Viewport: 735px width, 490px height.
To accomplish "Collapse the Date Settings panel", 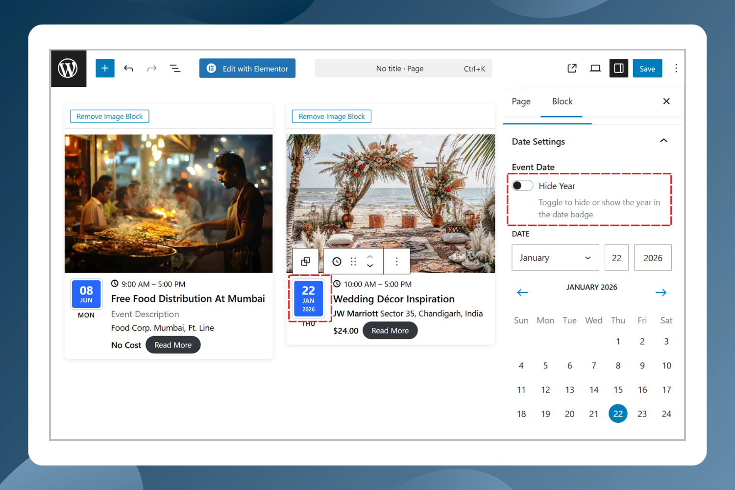I will click(x=663, y=141).
